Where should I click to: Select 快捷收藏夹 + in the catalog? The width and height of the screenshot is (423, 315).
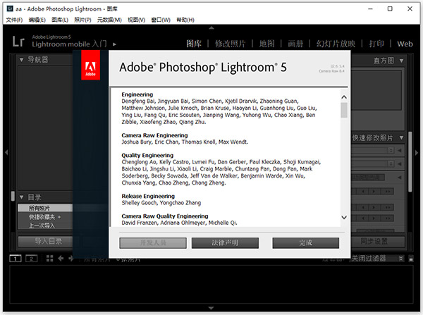(45, 217)
